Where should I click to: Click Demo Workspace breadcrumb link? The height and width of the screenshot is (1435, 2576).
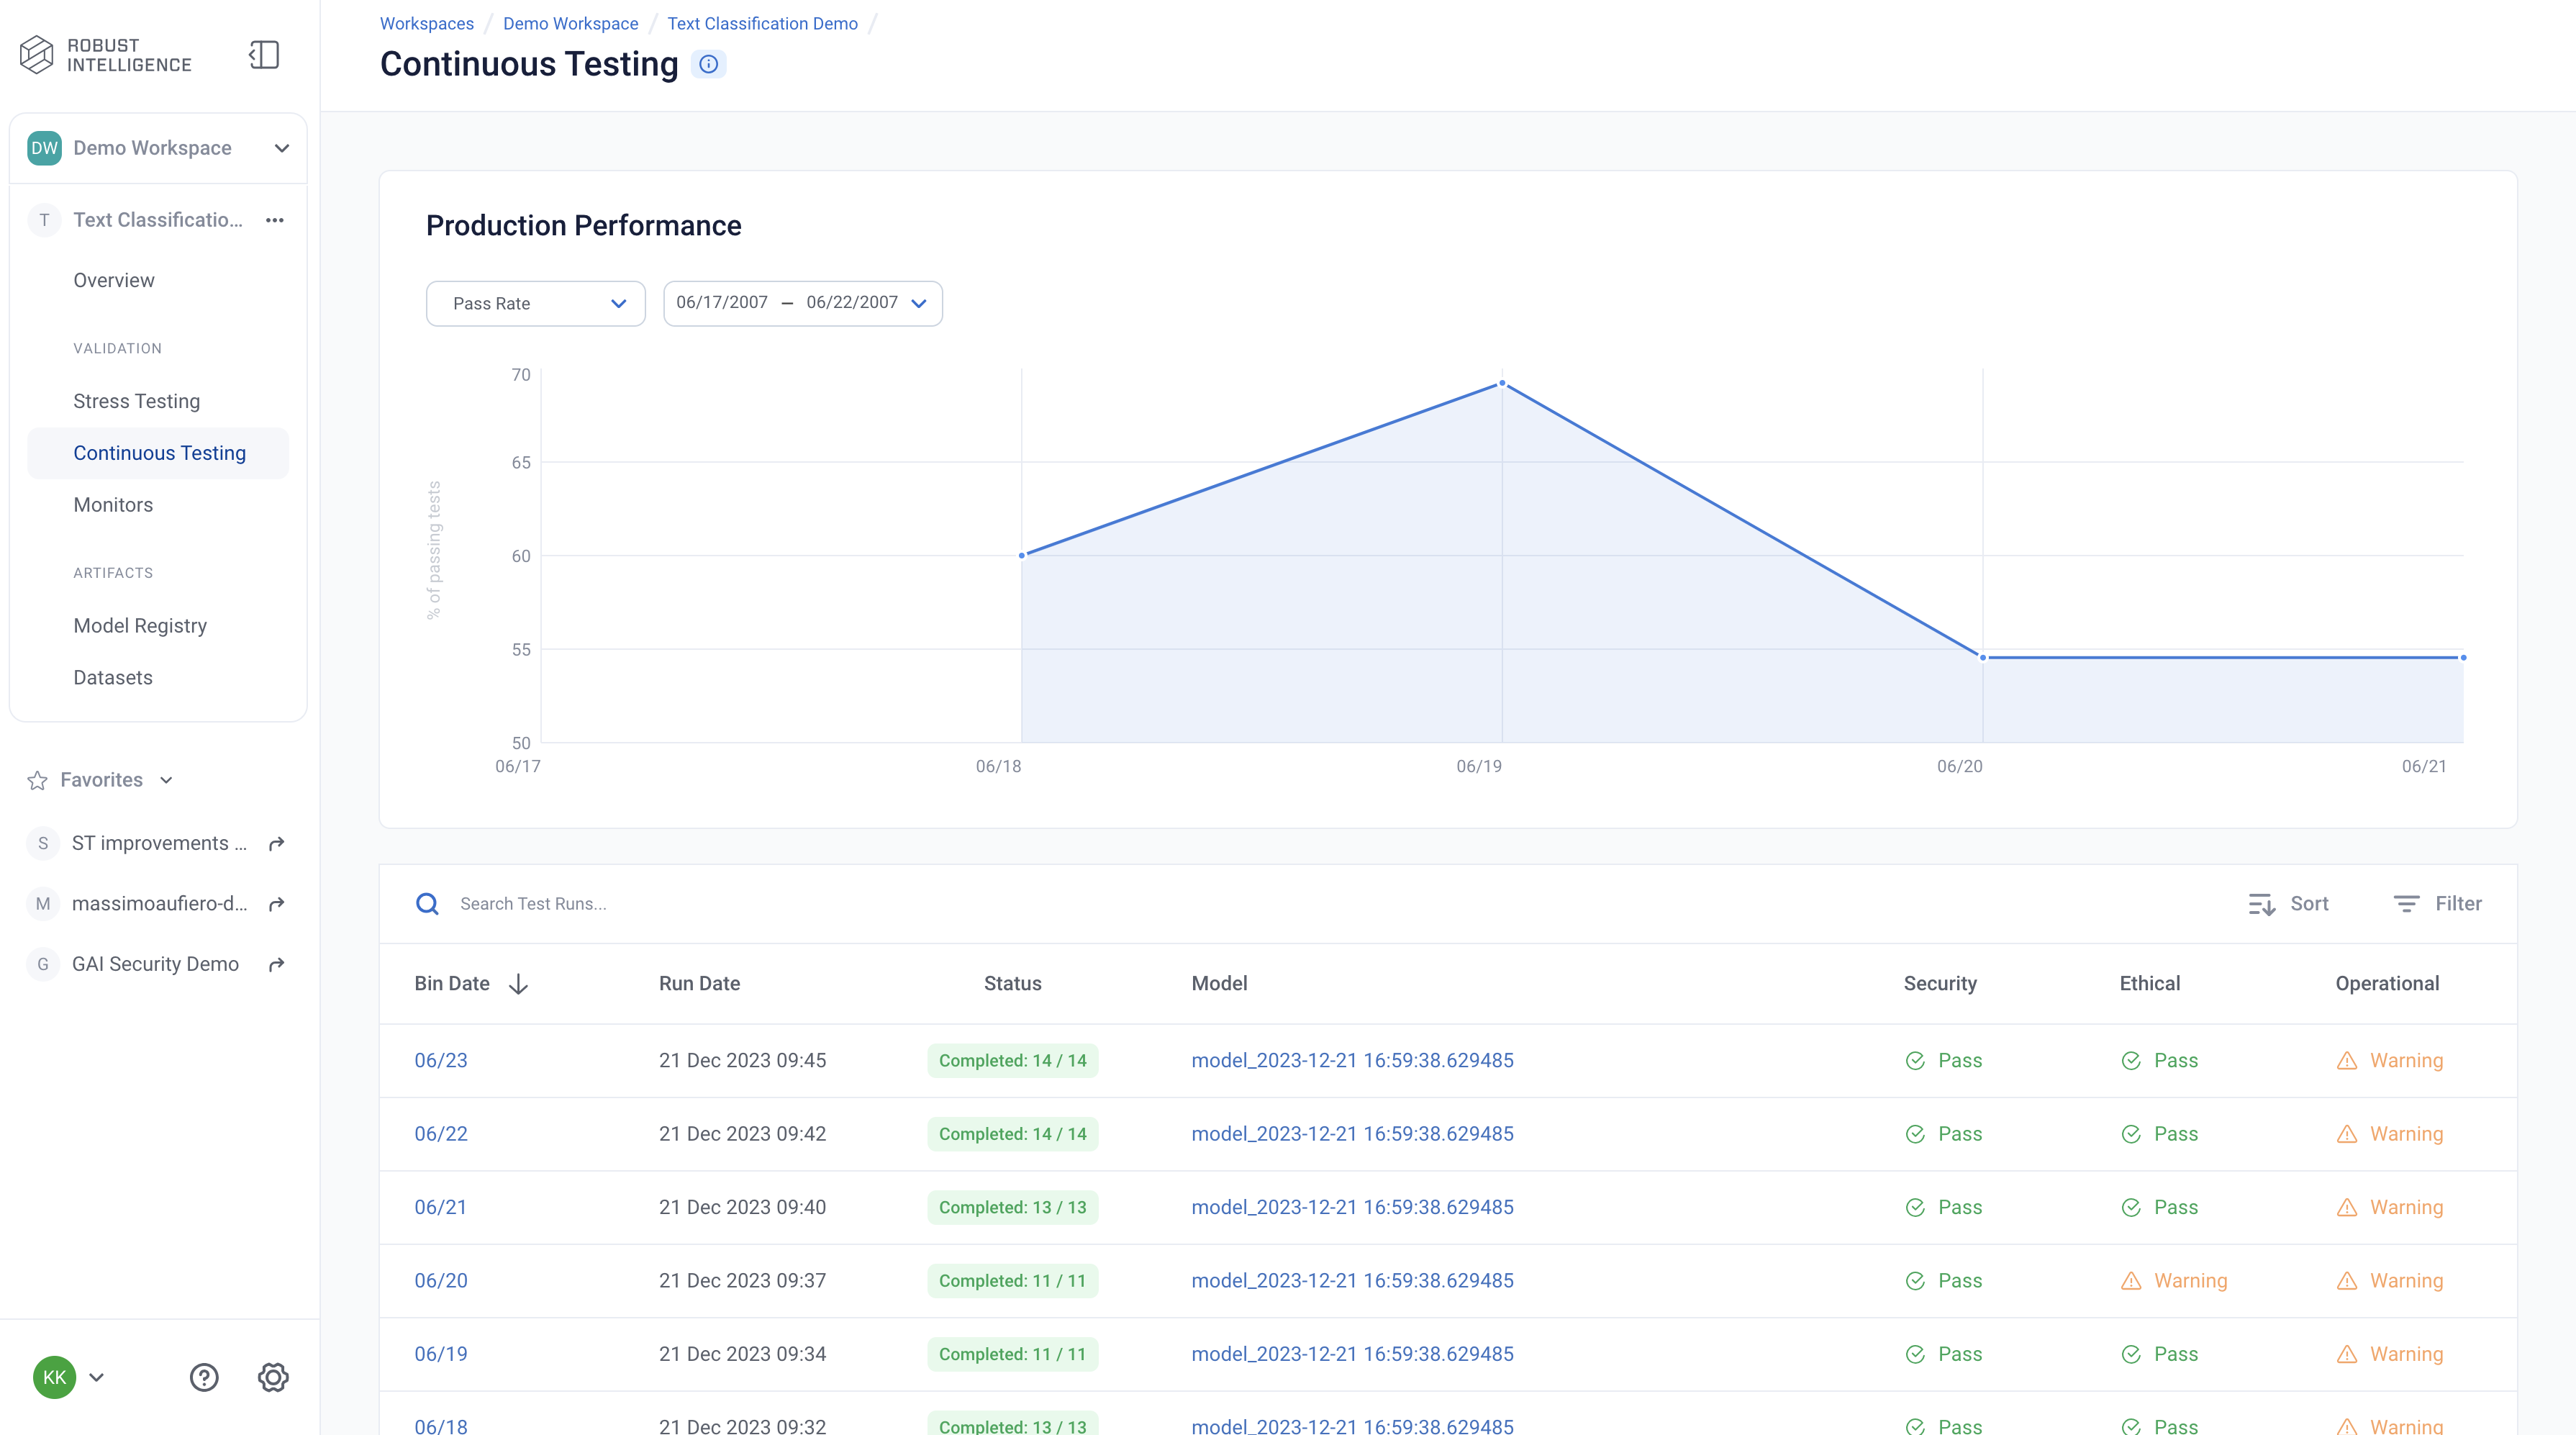570,23
